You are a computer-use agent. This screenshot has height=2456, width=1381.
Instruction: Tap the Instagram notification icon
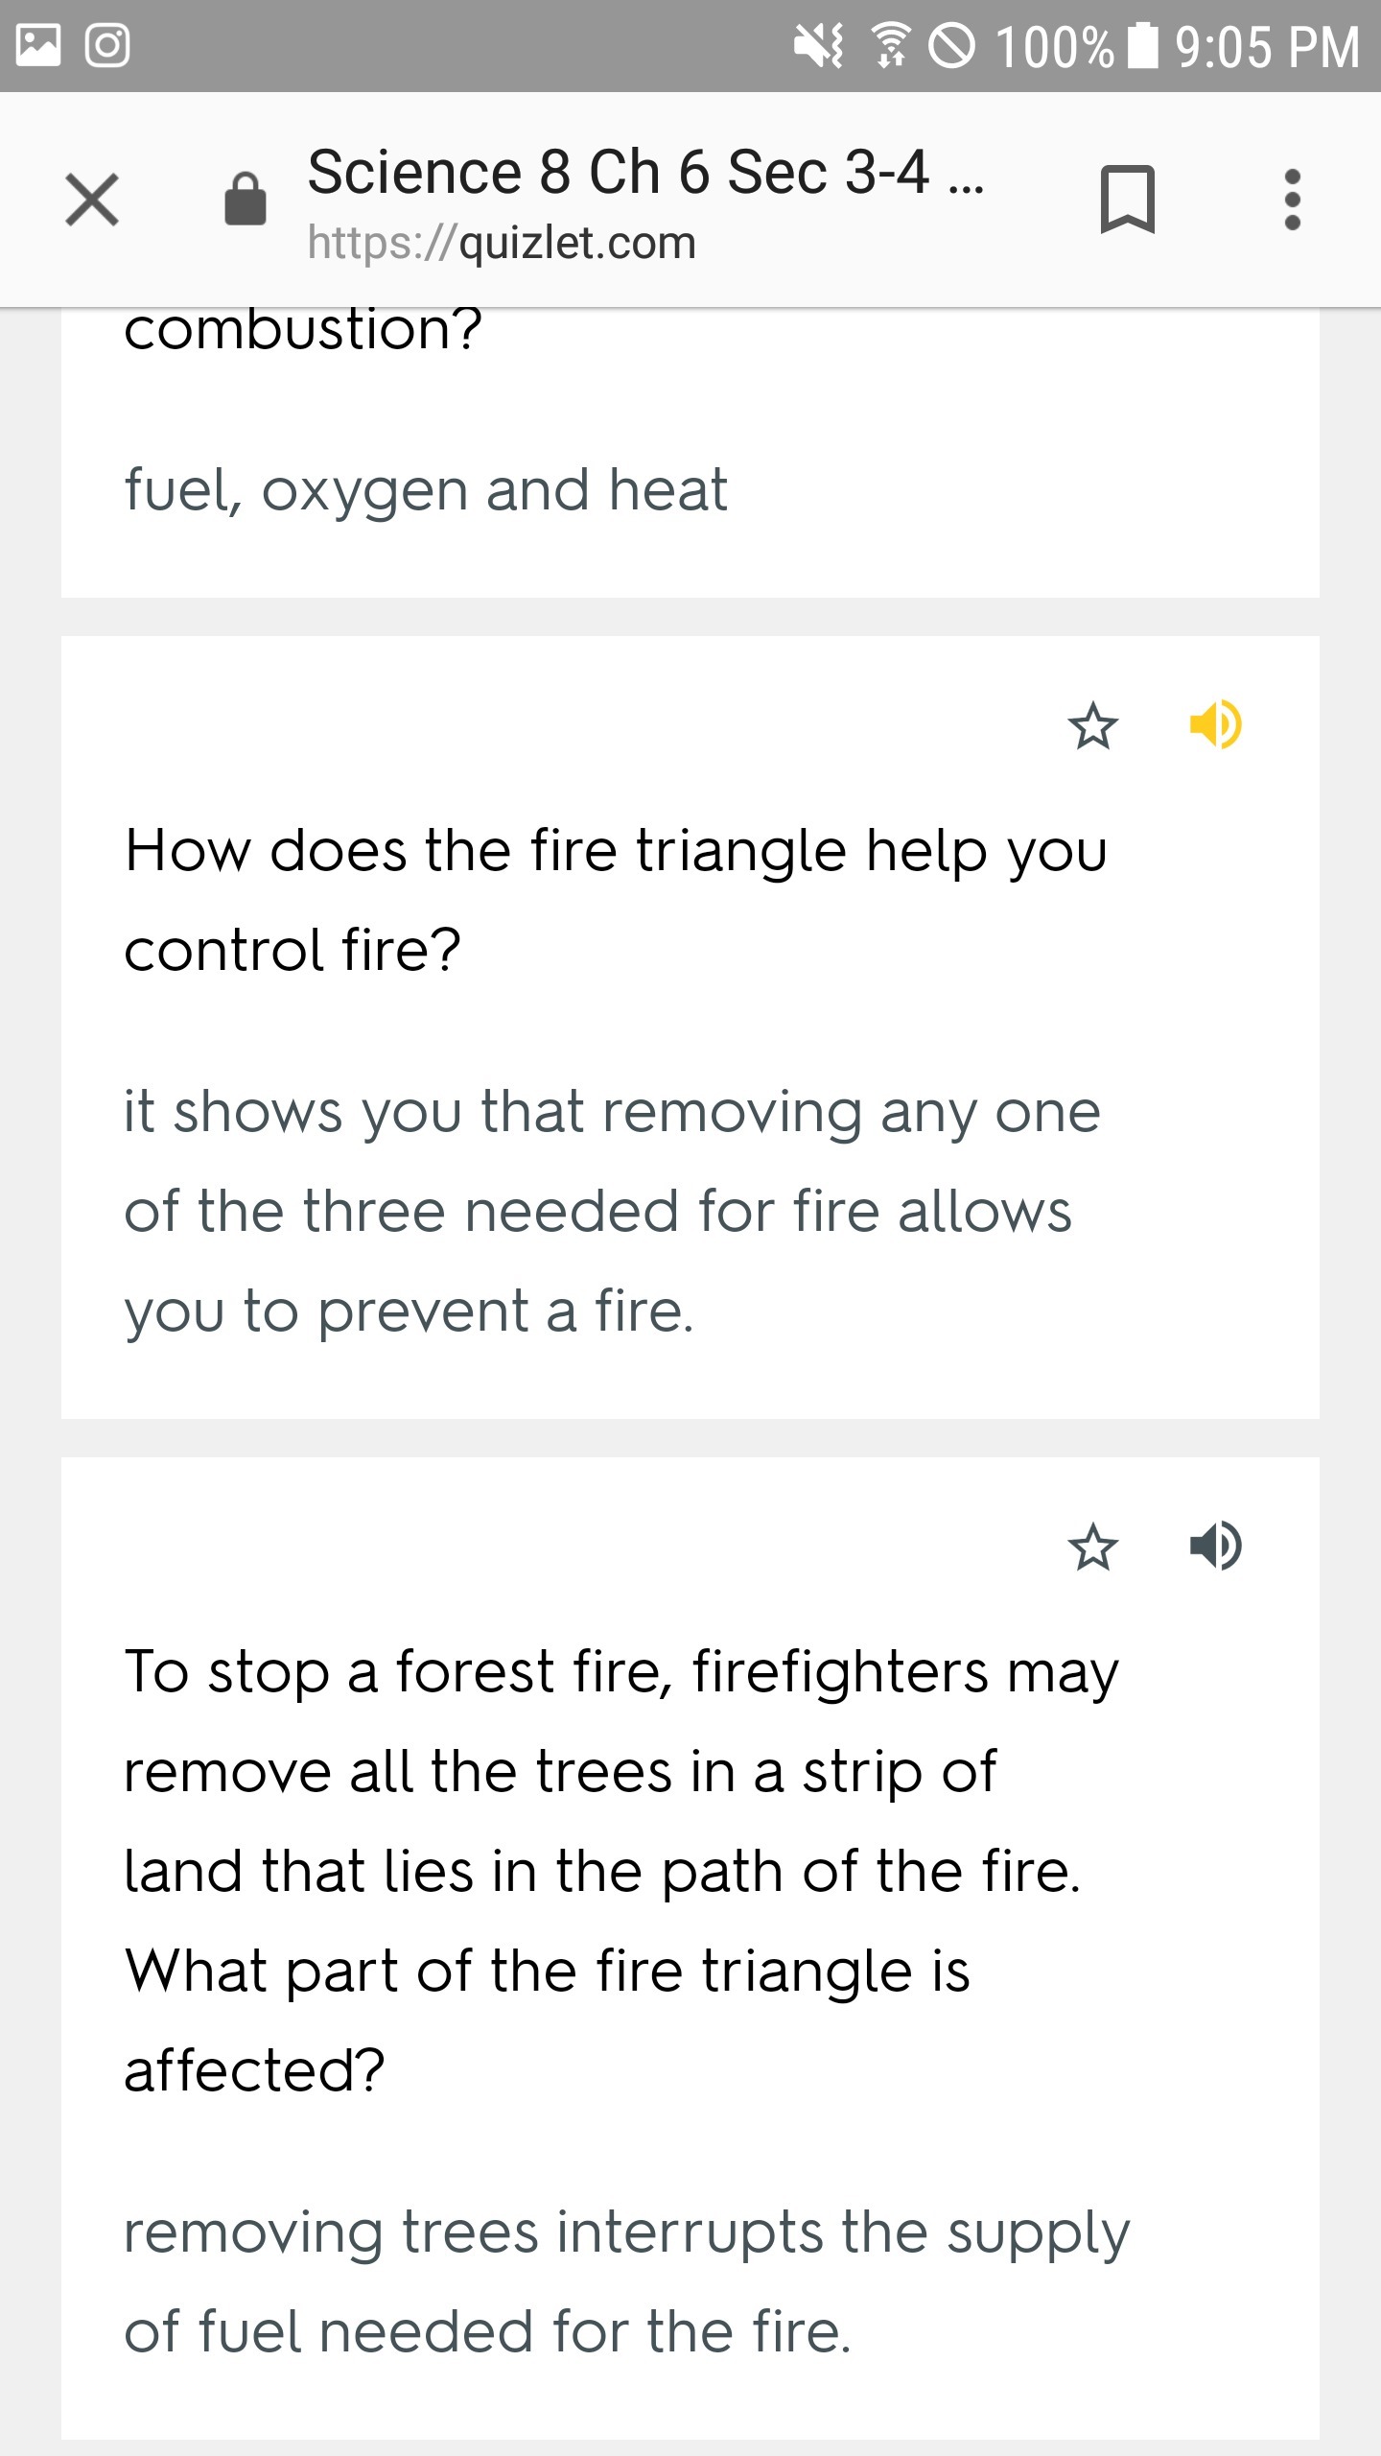107,45
